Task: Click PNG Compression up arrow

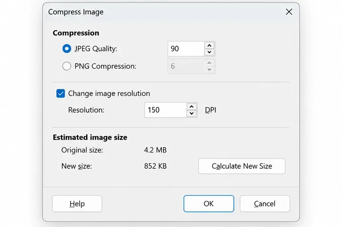Action: (210, 63)
